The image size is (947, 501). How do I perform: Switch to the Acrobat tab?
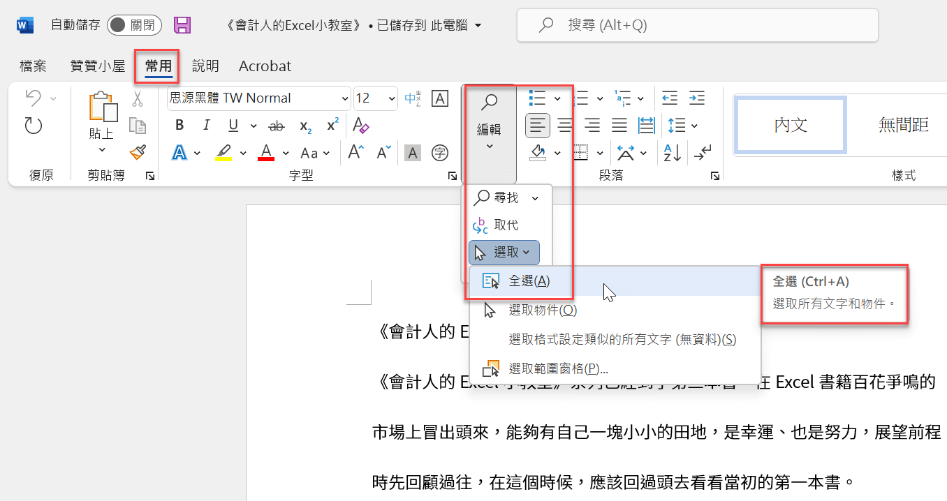tap(265, 66)
